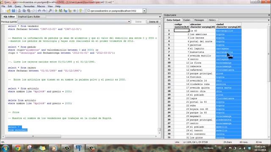This screenshot has height=152, width=271.
Task: Clear the edit window with eraser icon
Action: point(33,11)
